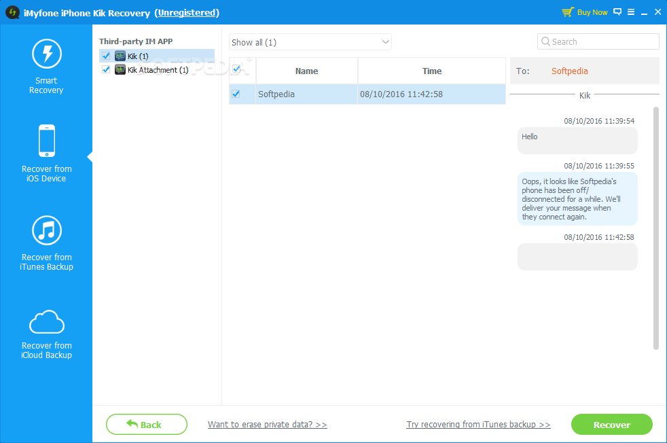Click into the Search field
This screenshot has height=443, width=667.
[598, 41]
